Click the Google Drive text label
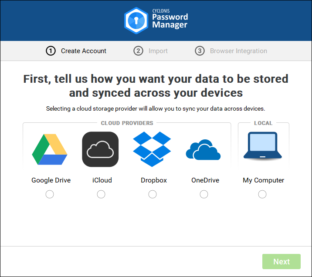This screenshot has height=277, width=312. (x=51, y=180)
